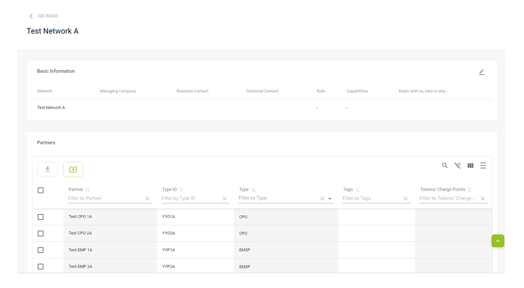524x288 pixels.
Task: Click Tokens/ Charge Points header label
Action: click(442, 189)
